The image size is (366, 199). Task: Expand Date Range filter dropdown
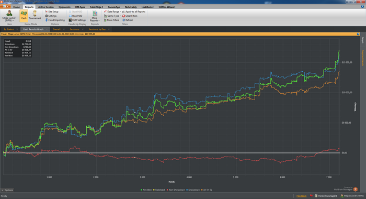pyautogui.click(x=112, y=12)
